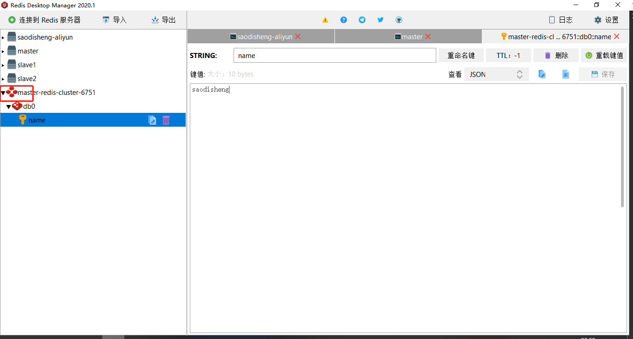Expand the slave2 server arrow
The height and width of the screenshot is (339, 633).
click(x=3, y=79)
